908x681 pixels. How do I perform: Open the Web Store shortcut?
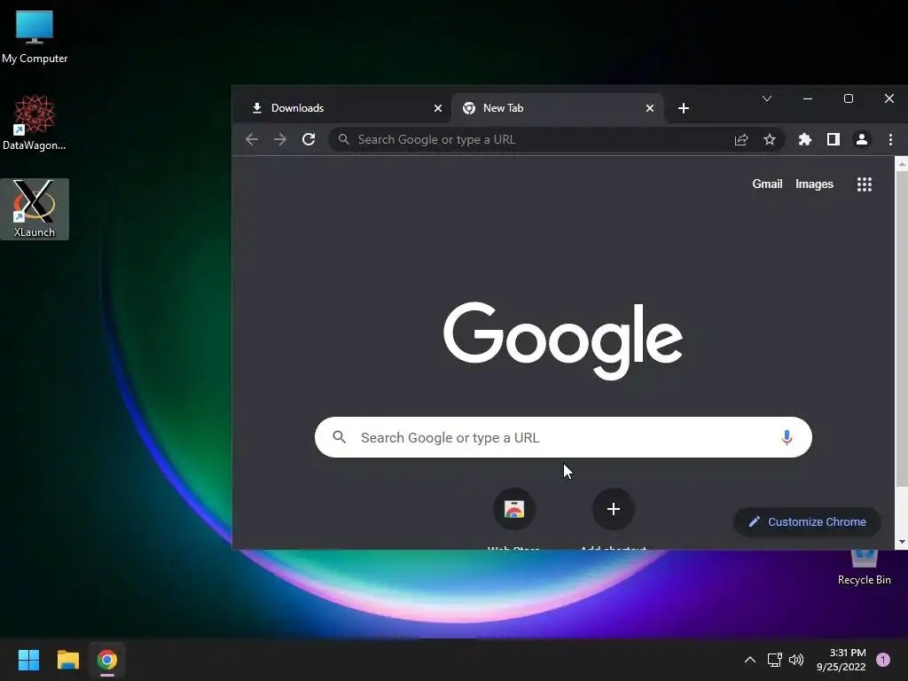pyautogui.click(x=513, y=509)
